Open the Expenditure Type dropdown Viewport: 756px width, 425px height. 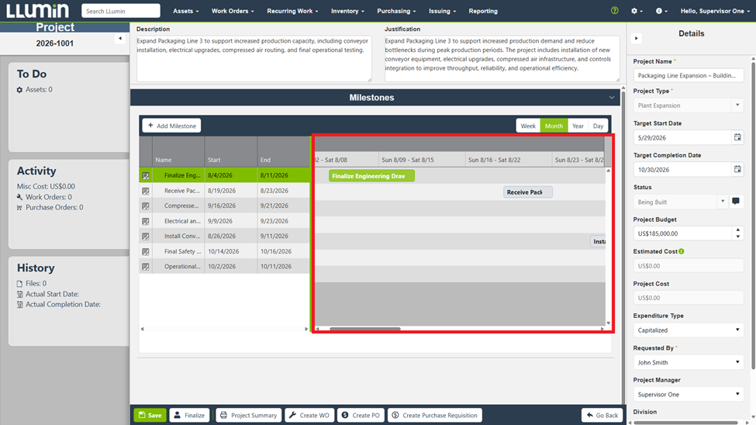tap(737, 330)
